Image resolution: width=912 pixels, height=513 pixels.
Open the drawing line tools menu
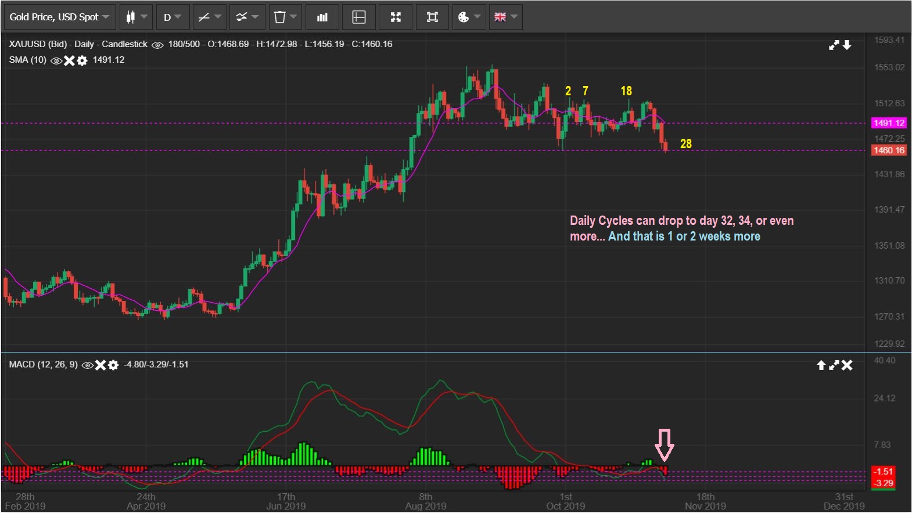[x=210, y=17]
